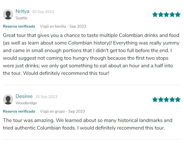Click fourth star in Desiree's review
184x147 pixels.
(x=172, y=99)
